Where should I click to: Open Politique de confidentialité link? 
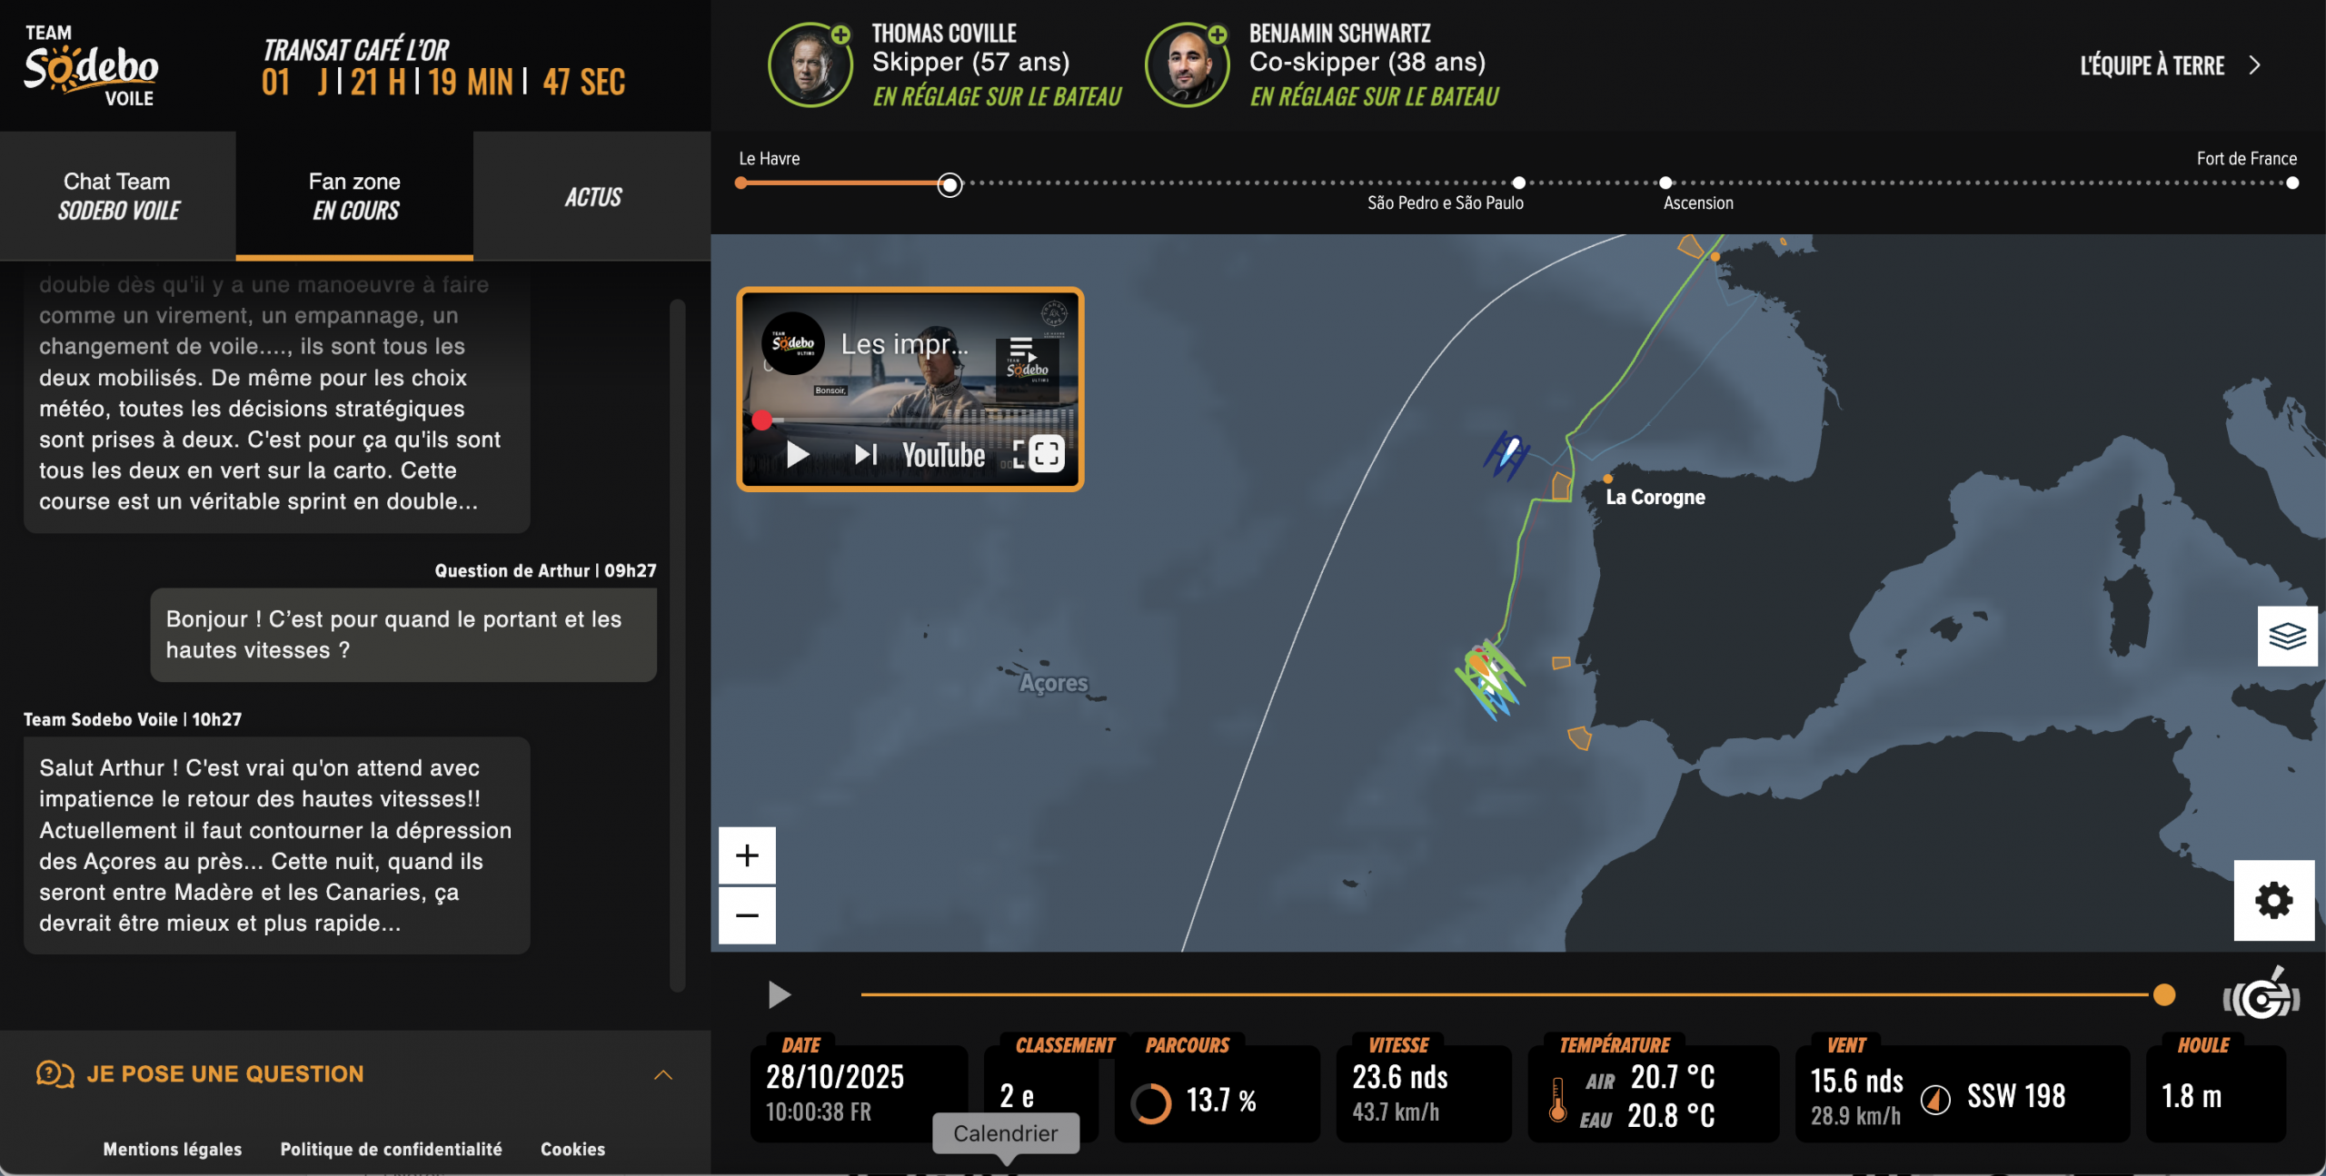391,1149
